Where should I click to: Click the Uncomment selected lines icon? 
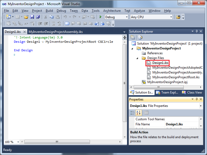(59, 24)
